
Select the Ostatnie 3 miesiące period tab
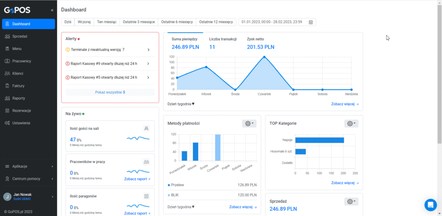[139, 22]
